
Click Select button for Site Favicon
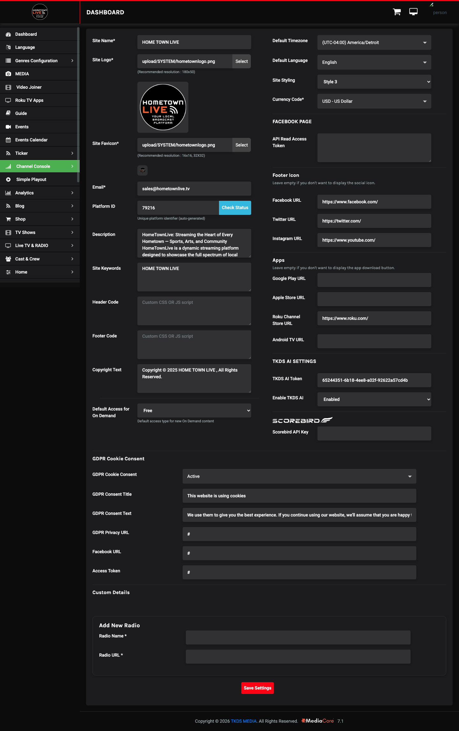241,145
